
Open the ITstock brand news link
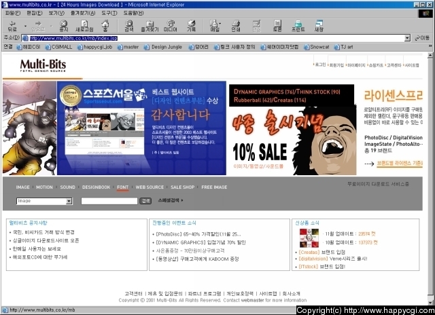[321, 267]
